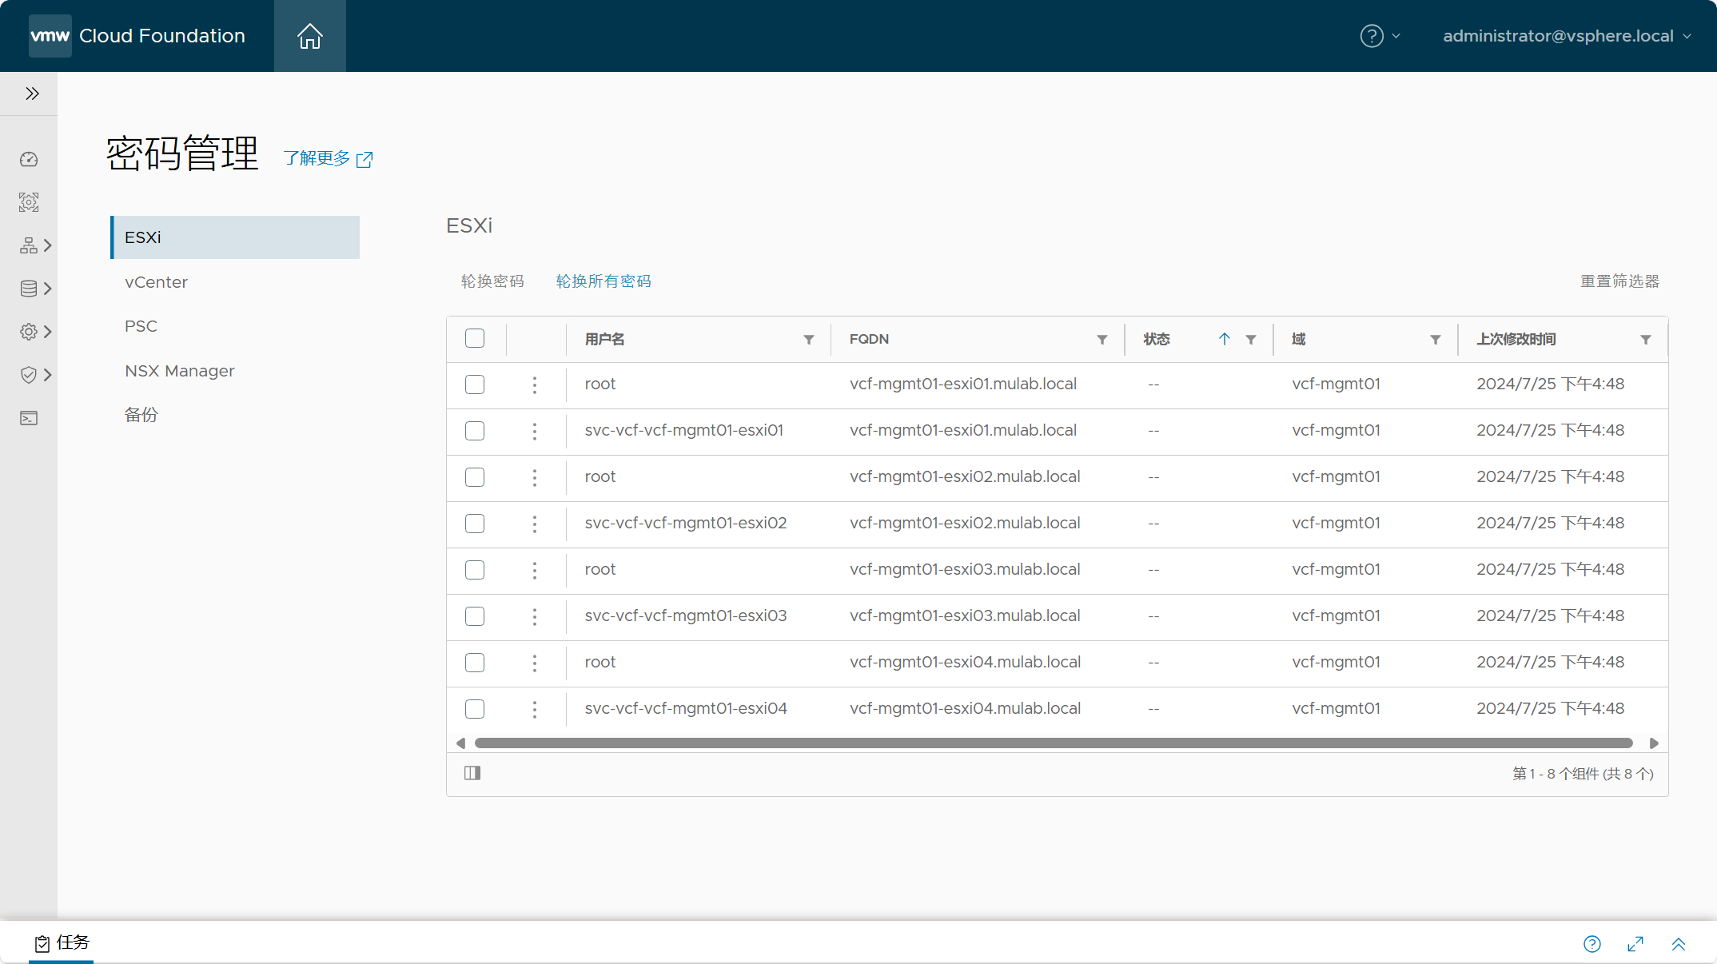Open row actions for root on esxi02
This screenshot has width=1717, height=964.
tap(535, 477)
